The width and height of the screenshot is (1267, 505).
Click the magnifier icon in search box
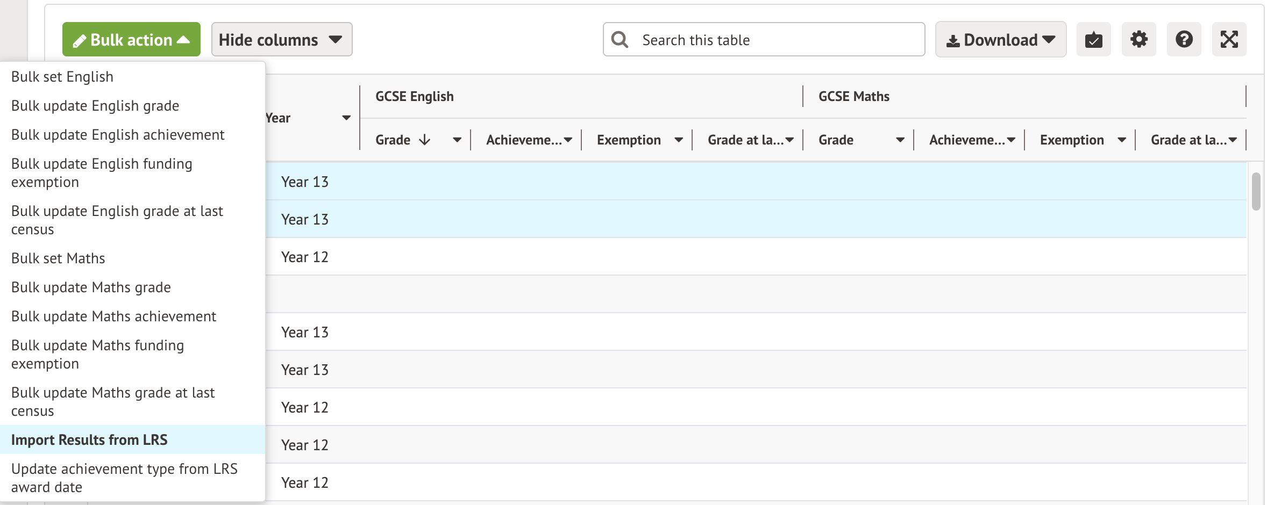[620, 40]
